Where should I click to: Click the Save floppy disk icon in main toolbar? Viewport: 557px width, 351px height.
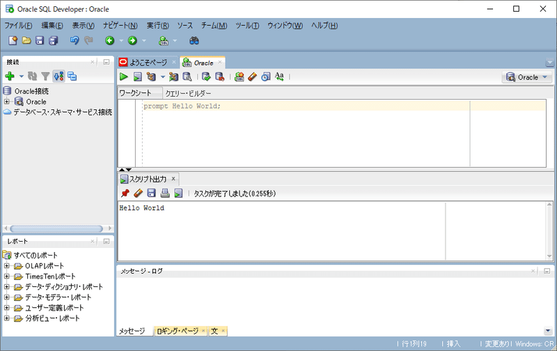(x=40, y=40)
